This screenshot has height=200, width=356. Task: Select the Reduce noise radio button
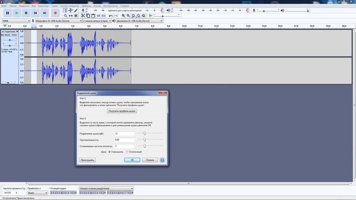point(110,152)
